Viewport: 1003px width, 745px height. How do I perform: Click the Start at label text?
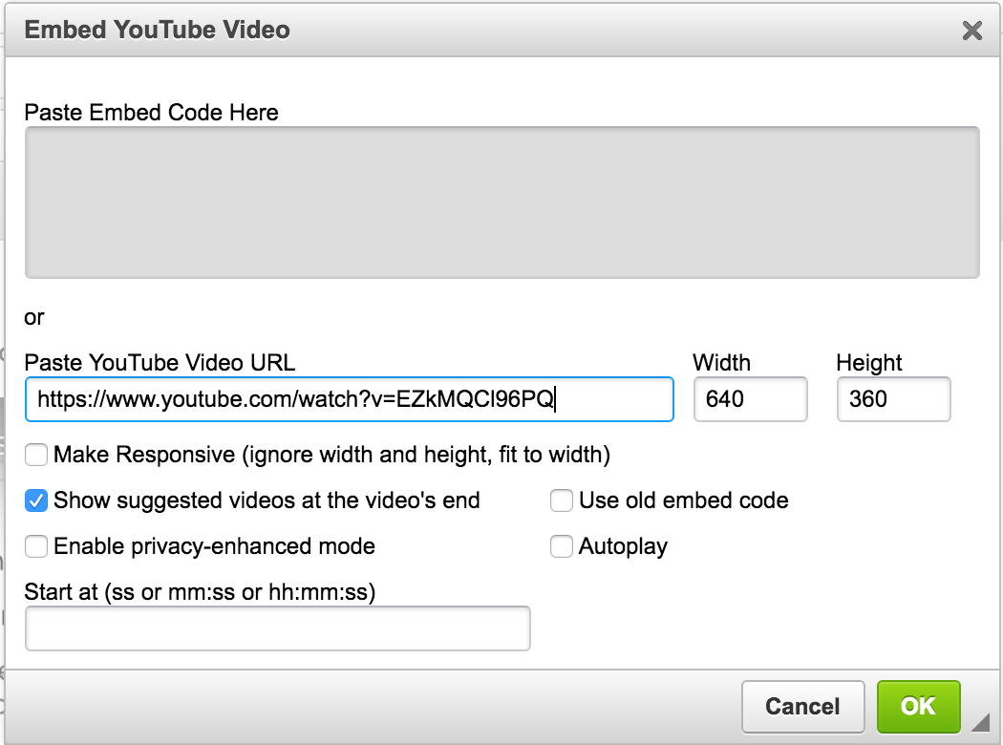point(200,592)
